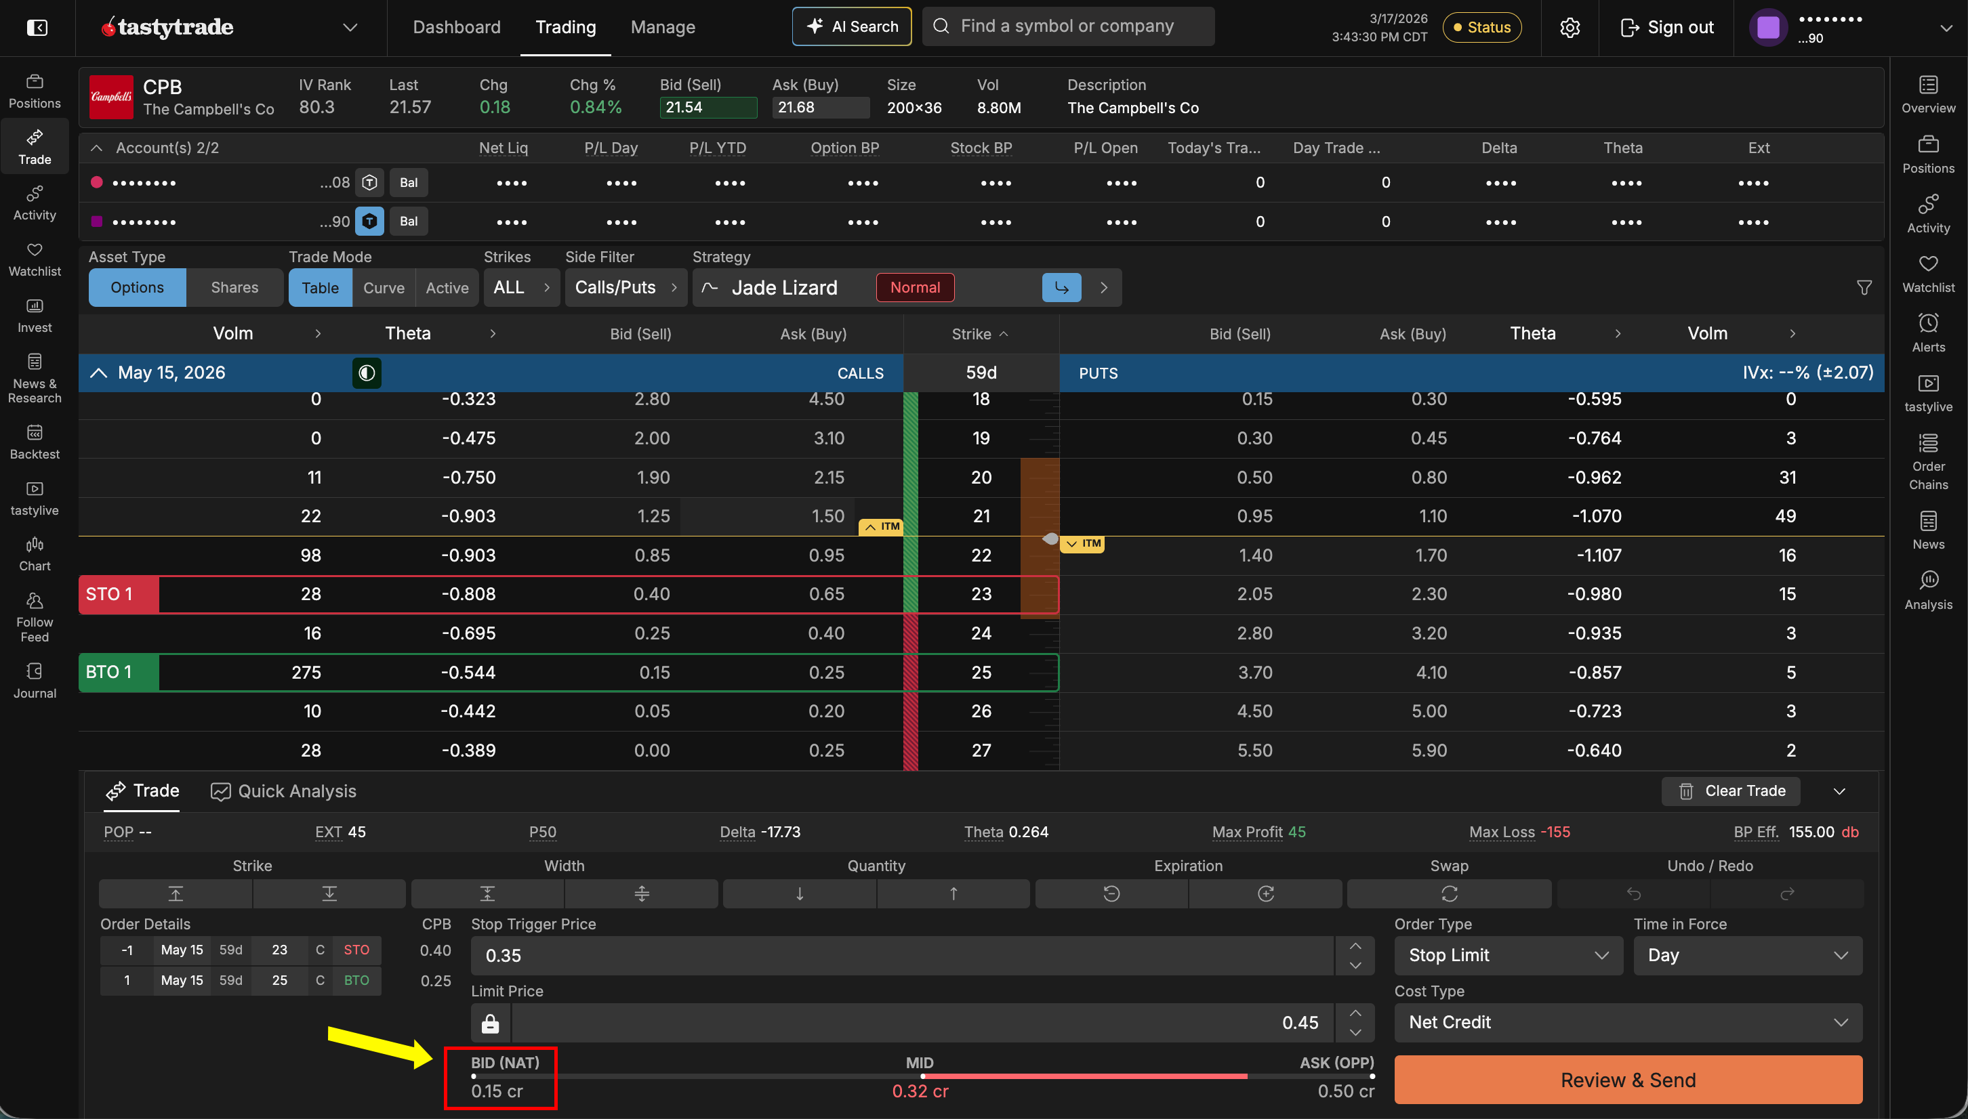
Task: Open the Overview panel on the right
Action: coord(1928,96)
